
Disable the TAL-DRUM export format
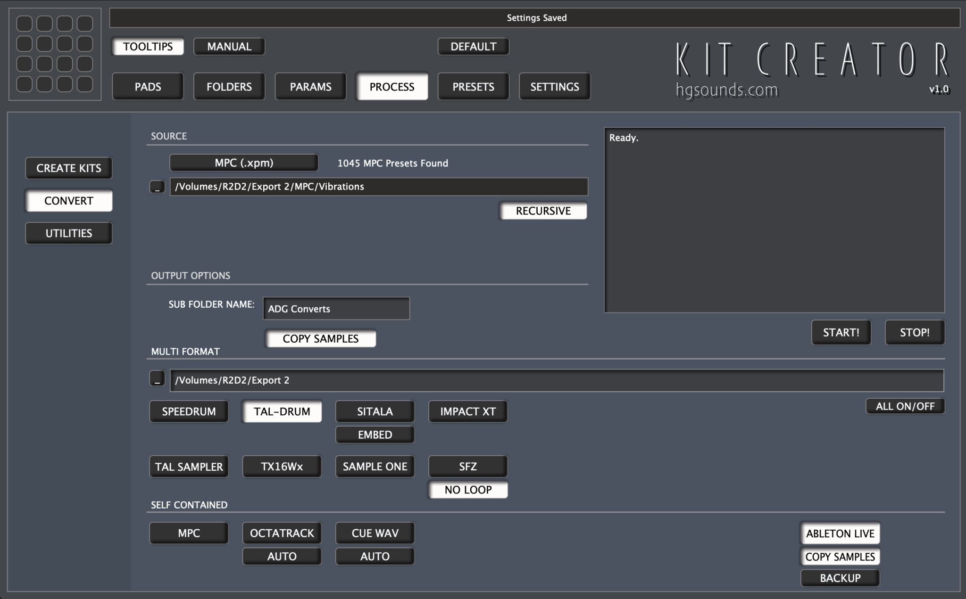282,411
